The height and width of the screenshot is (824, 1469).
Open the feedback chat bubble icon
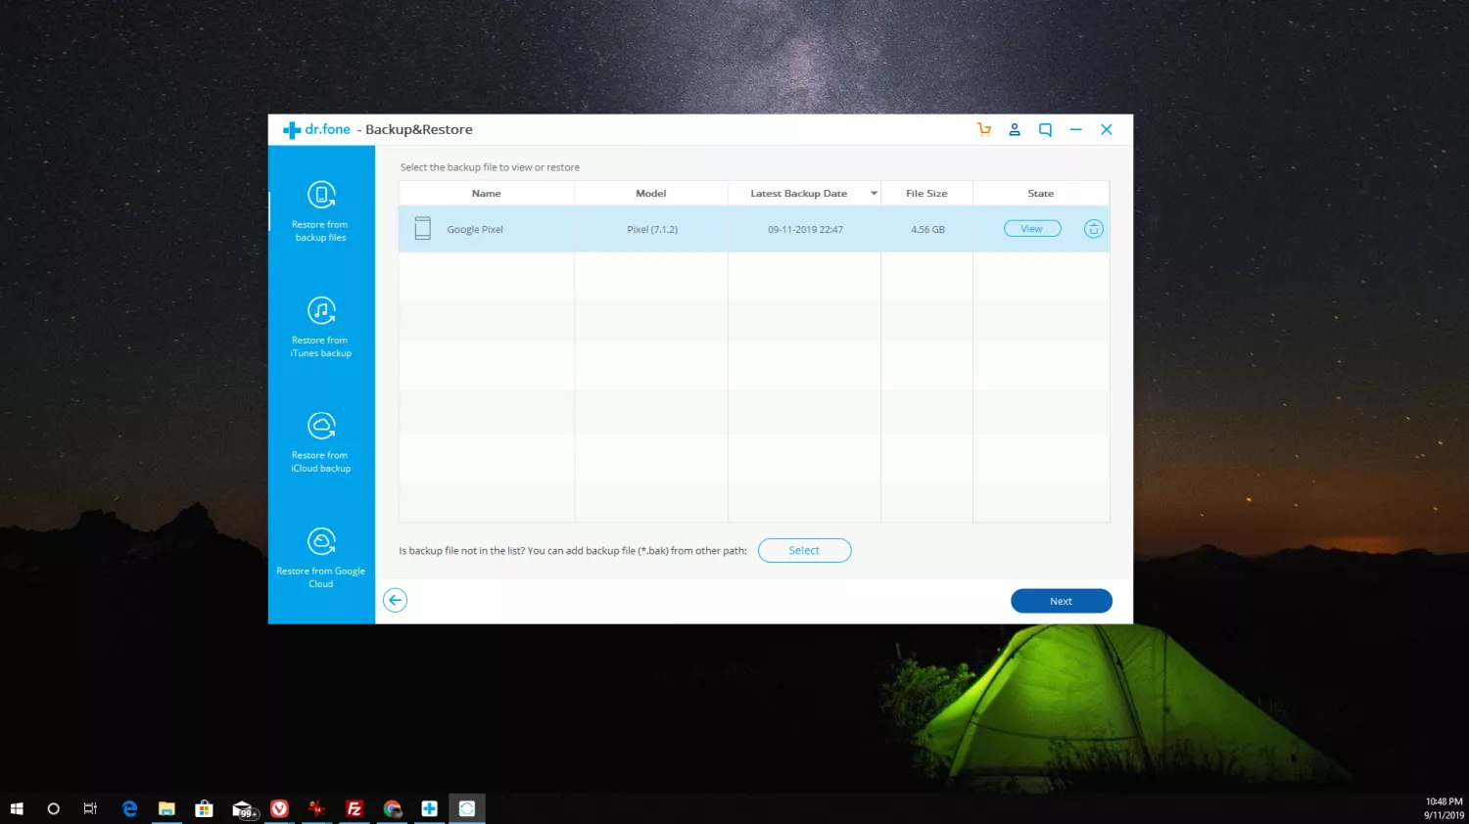tap(1045, 129)
